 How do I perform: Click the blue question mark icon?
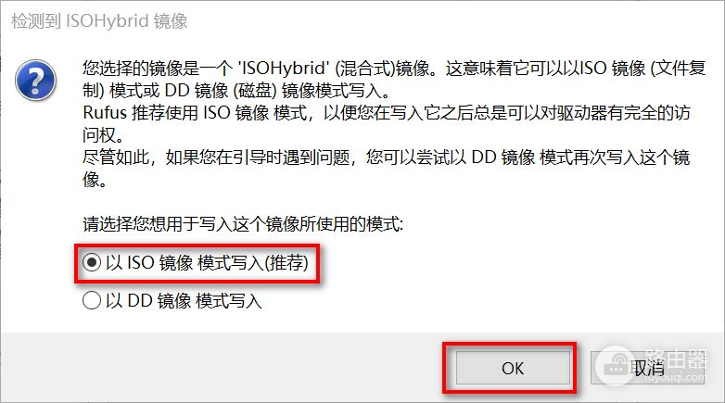(35, 80)
